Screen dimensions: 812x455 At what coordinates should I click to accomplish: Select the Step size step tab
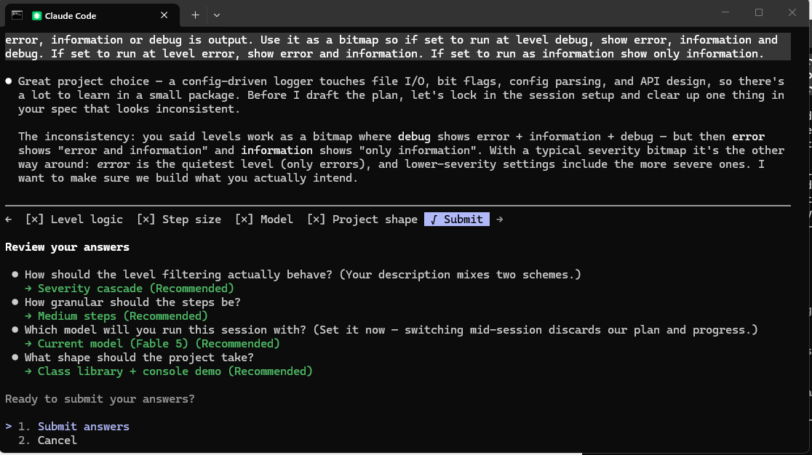(x=179, y=220)
